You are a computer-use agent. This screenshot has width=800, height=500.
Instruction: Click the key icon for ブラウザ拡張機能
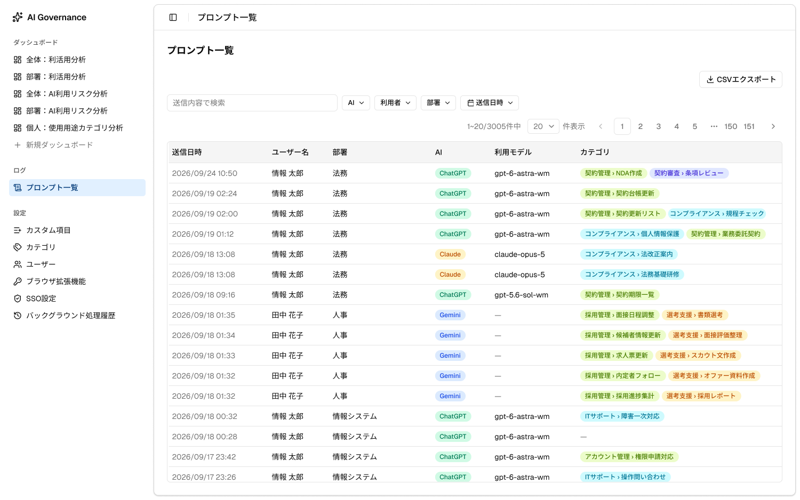pyautogui.click(x=18, y=281)
